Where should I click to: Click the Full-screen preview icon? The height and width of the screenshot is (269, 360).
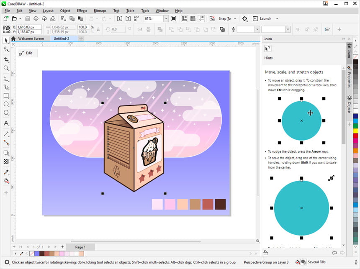(x=174, y=18)
